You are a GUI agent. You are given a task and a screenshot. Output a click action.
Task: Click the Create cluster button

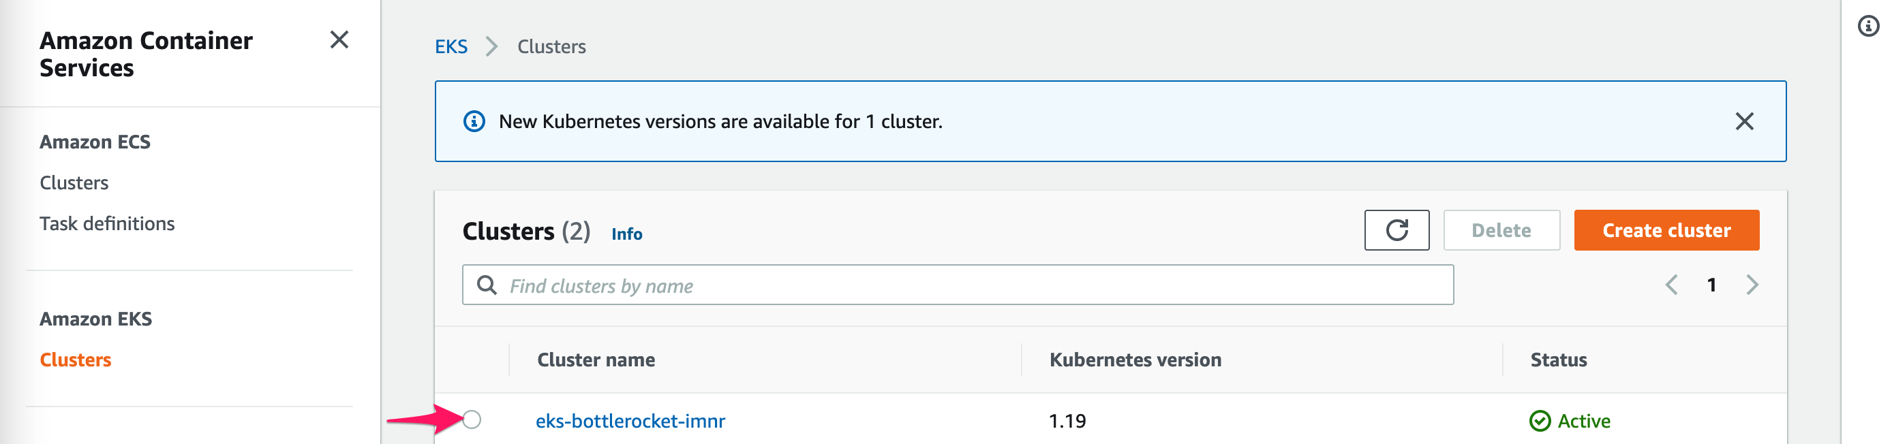coord(1665,230)
